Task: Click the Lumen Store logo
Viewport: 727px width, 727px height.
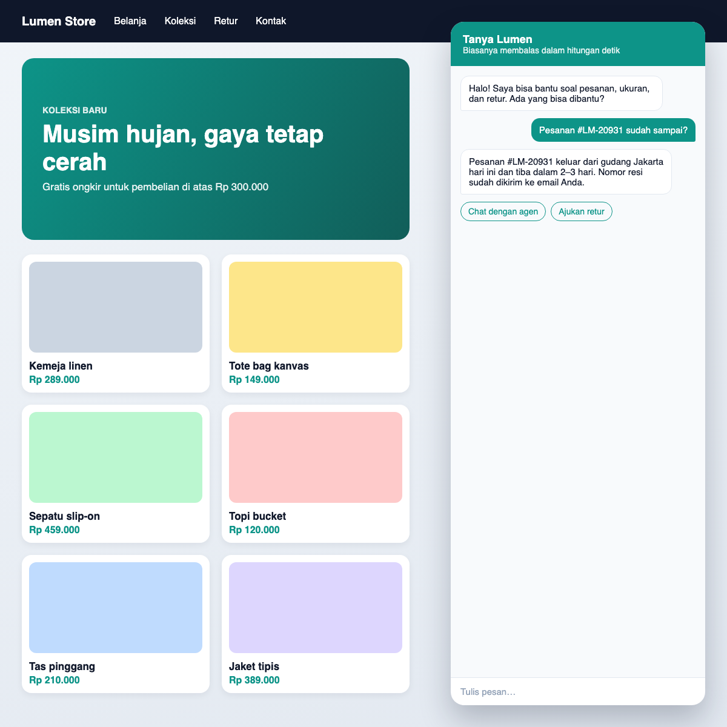Action: 59,21
